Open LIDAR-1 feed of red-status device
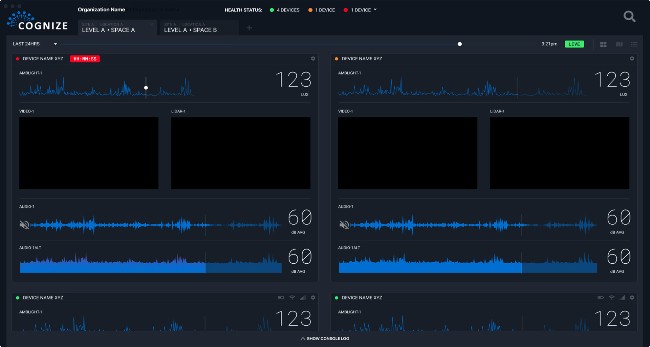Viewport: 650px width, 347px height. [241, 153]
